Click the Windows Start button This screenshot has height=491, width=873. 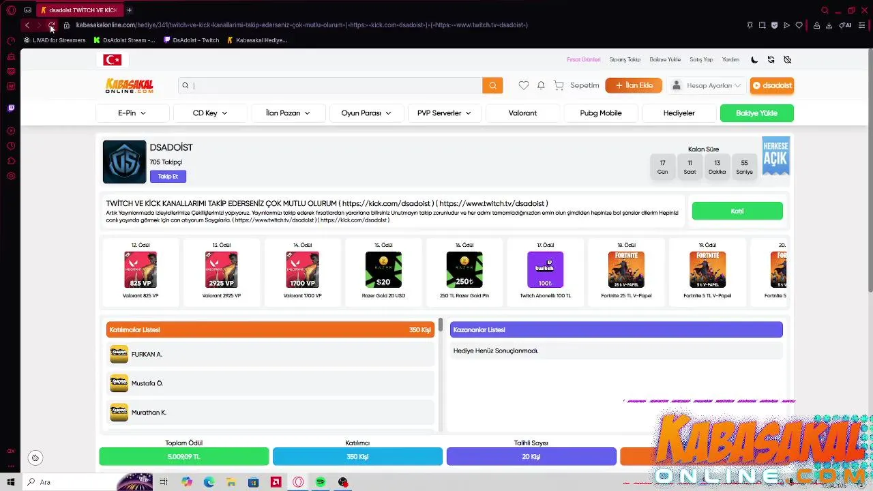pyautogui.click(x=11, y=482)
